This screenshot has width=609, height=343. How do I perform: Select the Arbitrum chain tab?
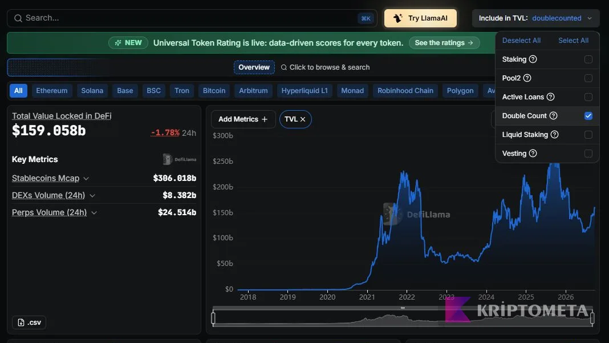coord(253,91)
